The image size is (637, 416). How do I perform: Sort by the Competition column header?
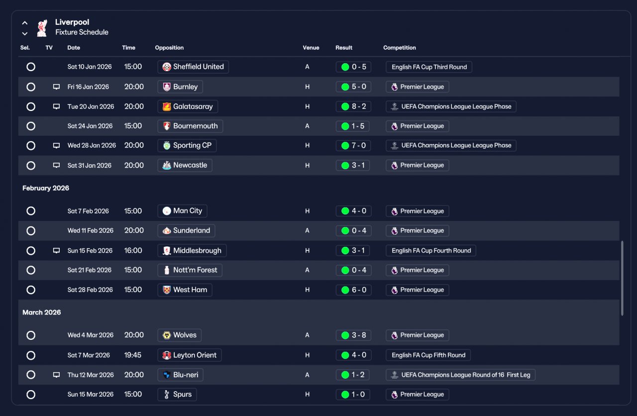pos(400,48)
